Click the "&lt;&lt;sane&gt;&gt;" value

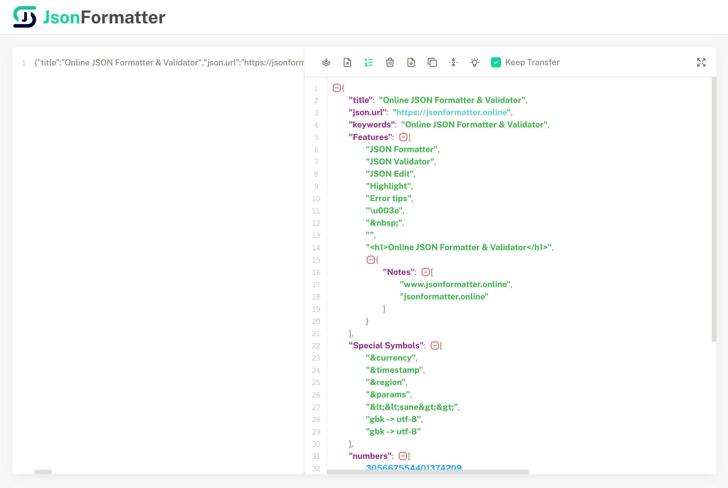click(x=412, y=407)
